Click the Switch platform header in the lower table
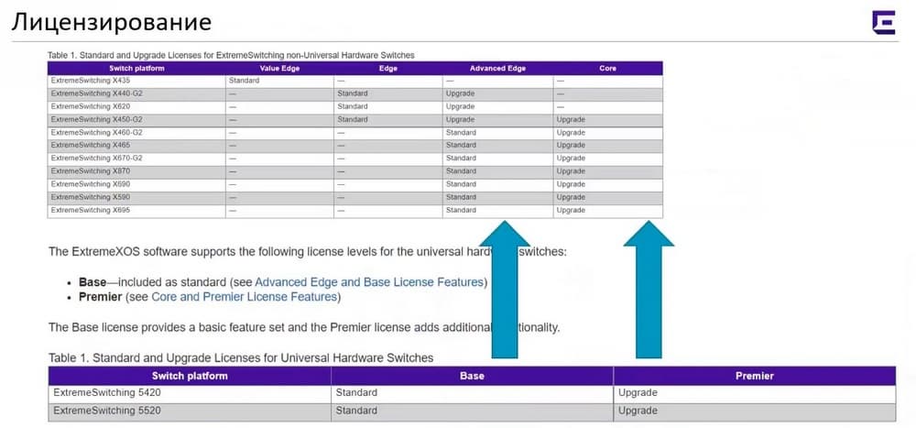This screenshot has height=428, width=916. point(190,376)
